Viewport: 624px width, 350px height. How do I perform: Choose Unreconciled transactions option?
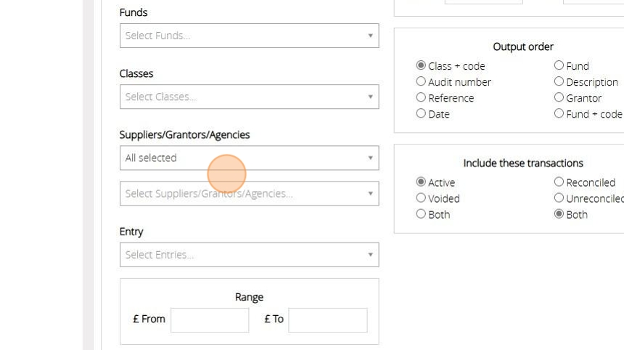[559, 198]
